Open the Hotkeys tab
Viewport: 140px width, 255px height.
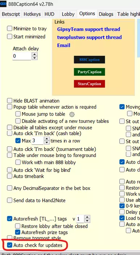pyautogui.click(x=32, y=14)
